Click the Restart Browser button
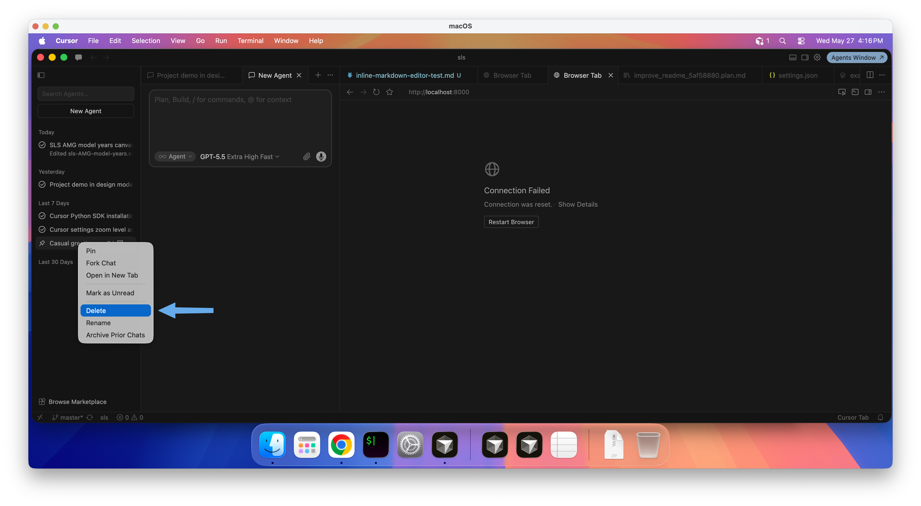 (x=511, y=222)
